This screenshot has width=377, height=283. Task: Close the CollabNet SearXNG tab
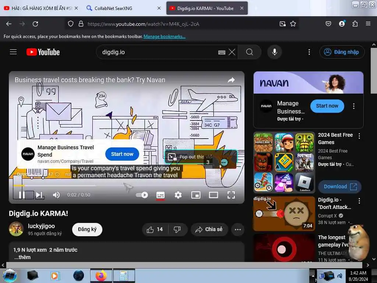(x=159, y=8)
